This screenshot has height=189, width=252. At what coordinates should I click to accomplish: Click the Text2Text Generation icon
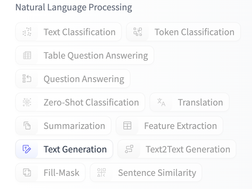click(x=129, y=149)
